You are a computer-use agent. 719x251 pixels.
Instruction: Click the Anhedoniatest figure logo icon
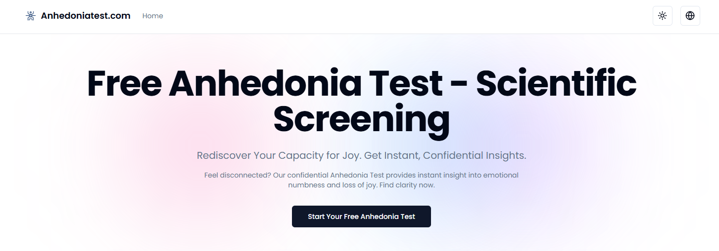click(31, 16)
